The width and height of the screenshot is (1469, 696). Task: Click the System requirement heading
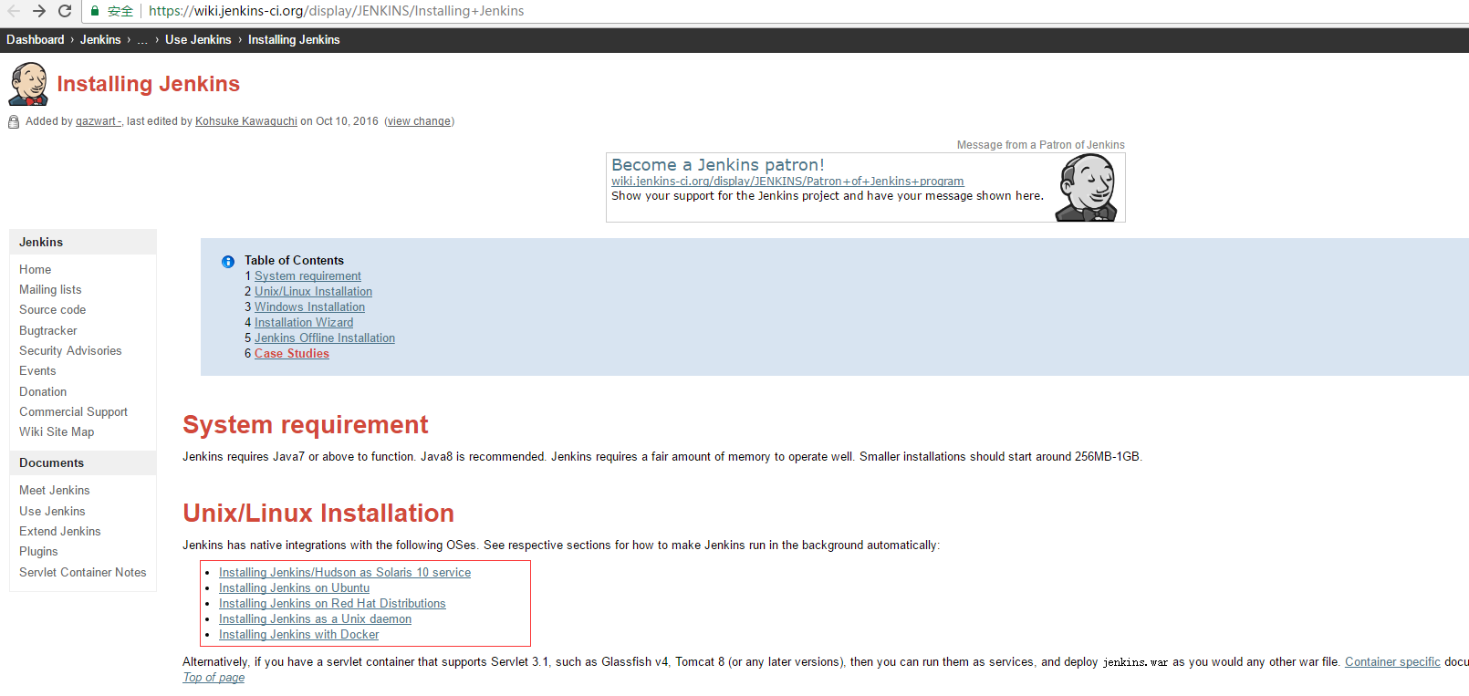(305, 425)
